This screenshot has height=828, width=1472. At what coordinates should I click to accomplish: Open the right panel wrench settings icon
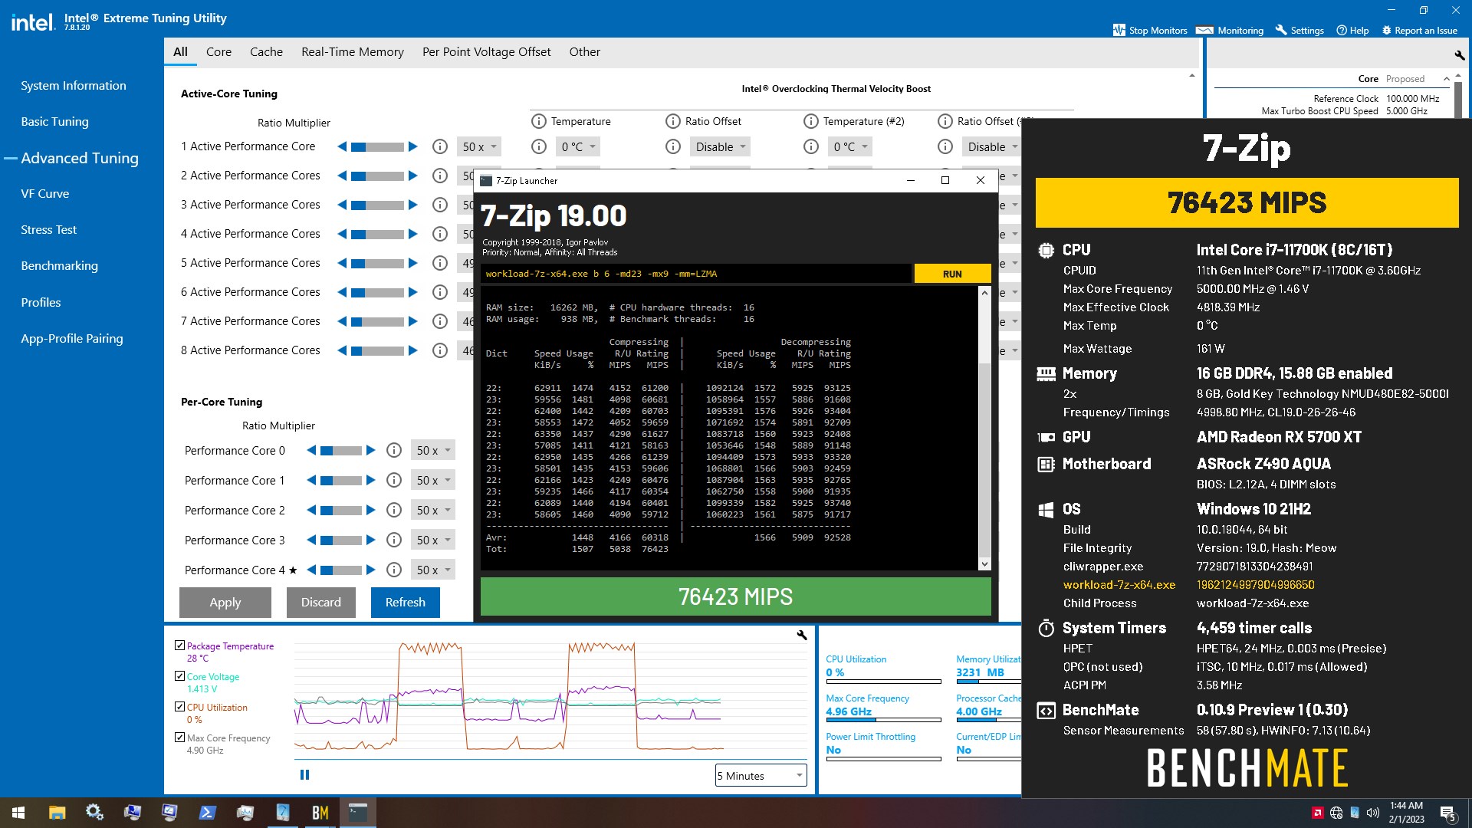coord(1459,55)
